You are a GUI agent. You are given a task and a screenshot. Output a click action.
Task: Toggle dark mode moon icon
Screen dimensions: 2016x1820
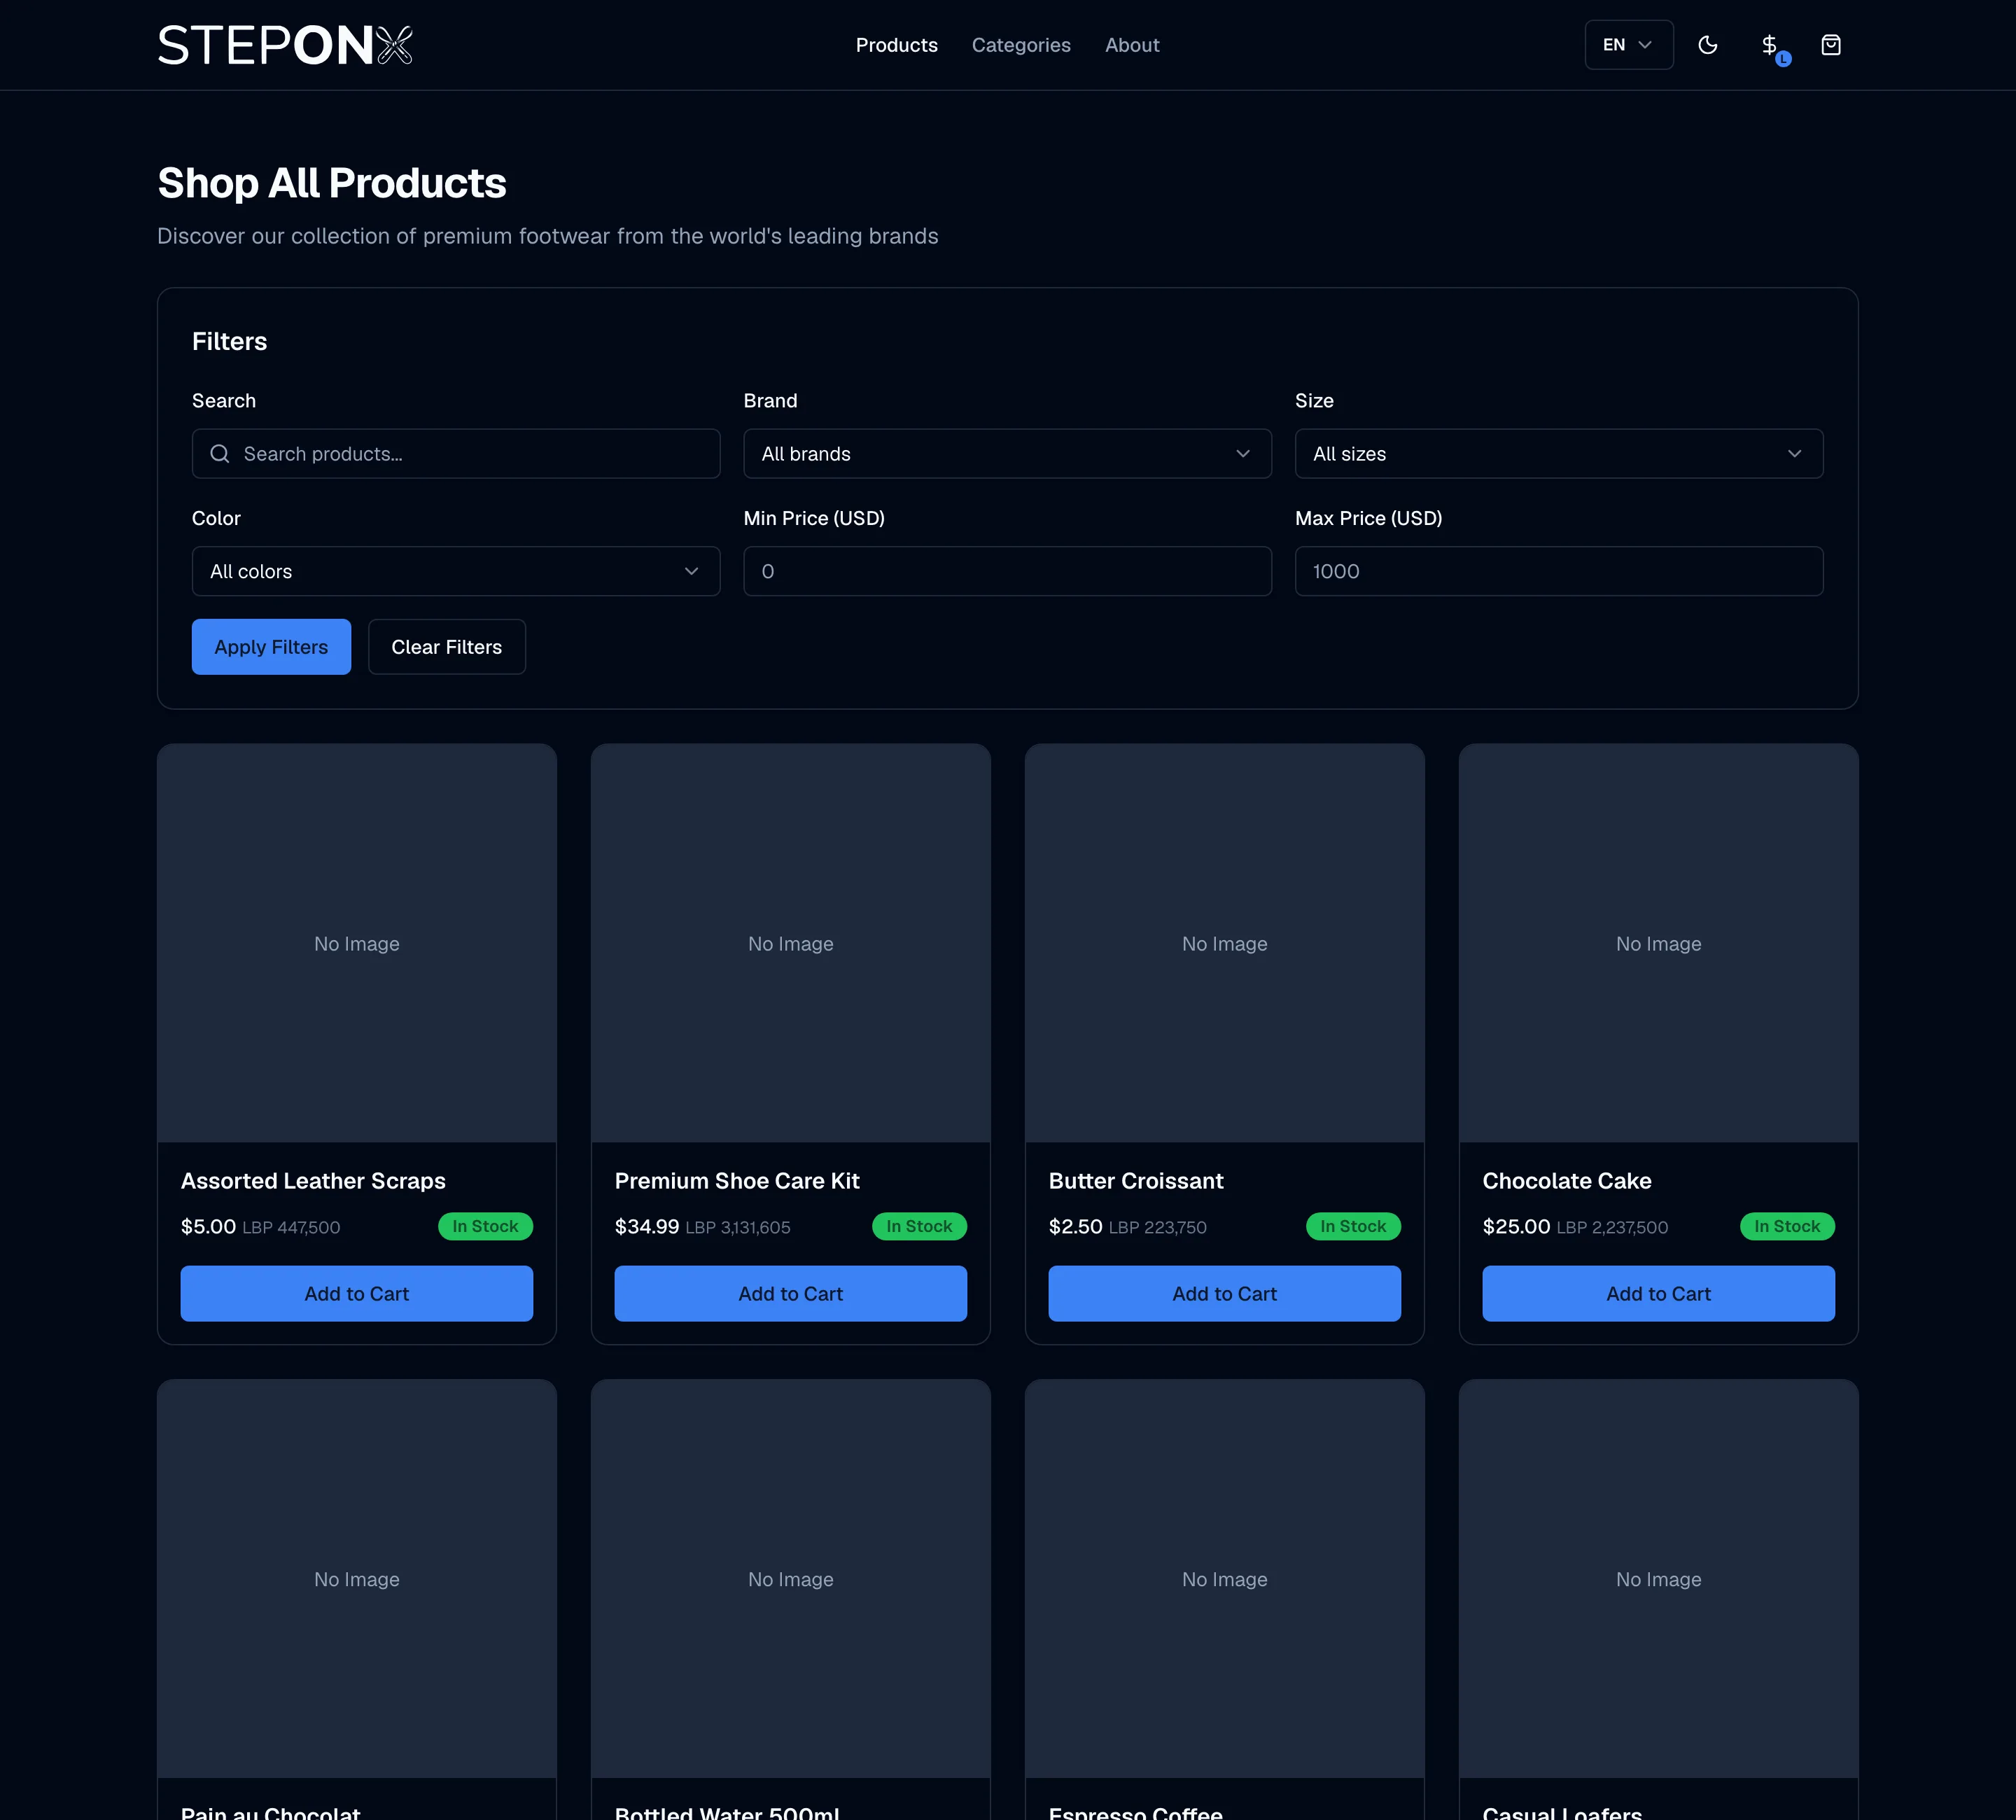pos(1708,45)
